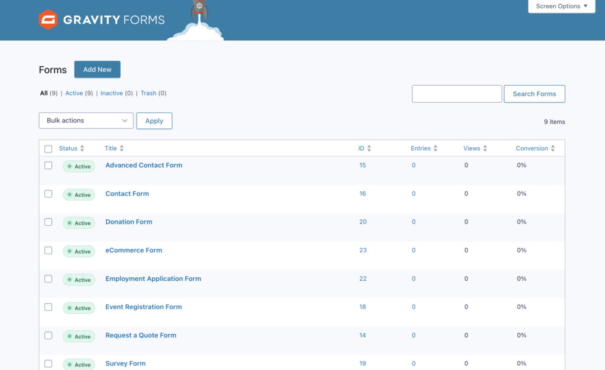Screen dimensions: 605x370
Task: Filter list by Inactive forms
Action: pyautogui.click(x=112, y=93)
